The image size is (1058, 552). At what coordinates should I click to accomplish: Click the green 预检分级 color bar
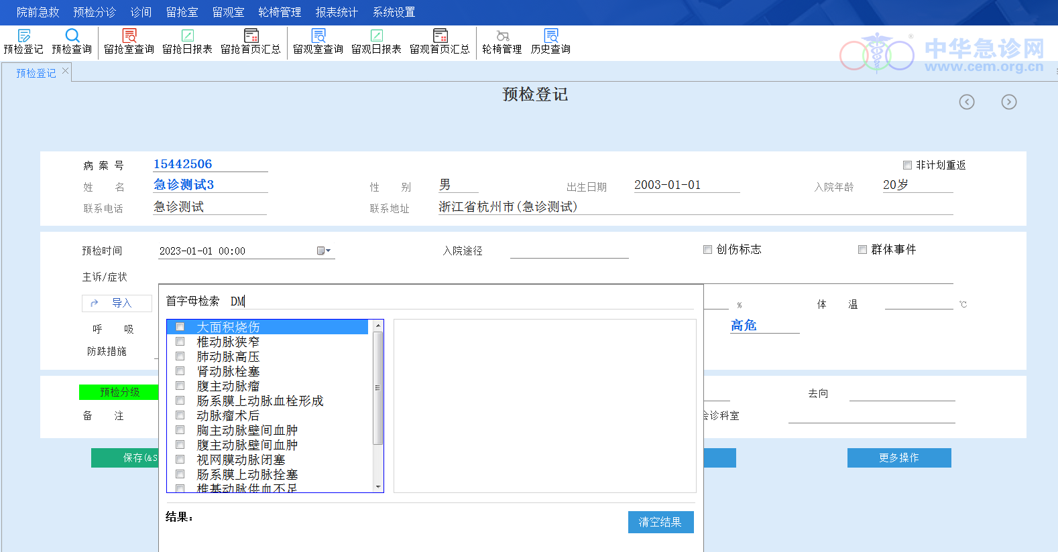coord(119,392)
